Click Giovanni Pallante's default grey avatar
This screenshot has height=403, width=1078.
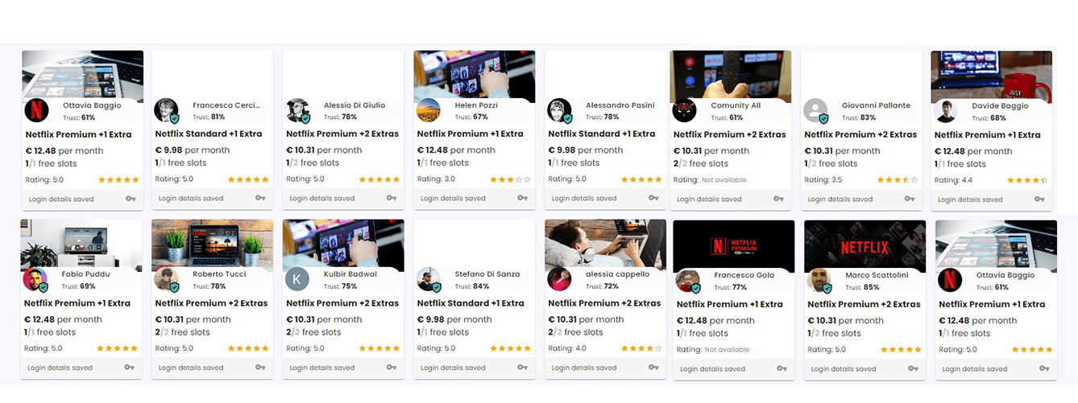[x=816, y=110]
